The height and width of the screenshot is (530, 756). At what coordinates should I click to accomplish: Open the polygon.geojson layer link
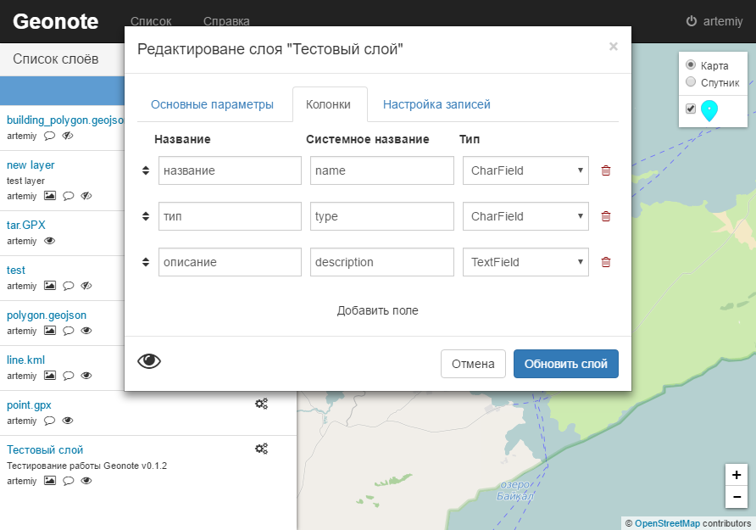pyautogui.click(x=47, y=315)
